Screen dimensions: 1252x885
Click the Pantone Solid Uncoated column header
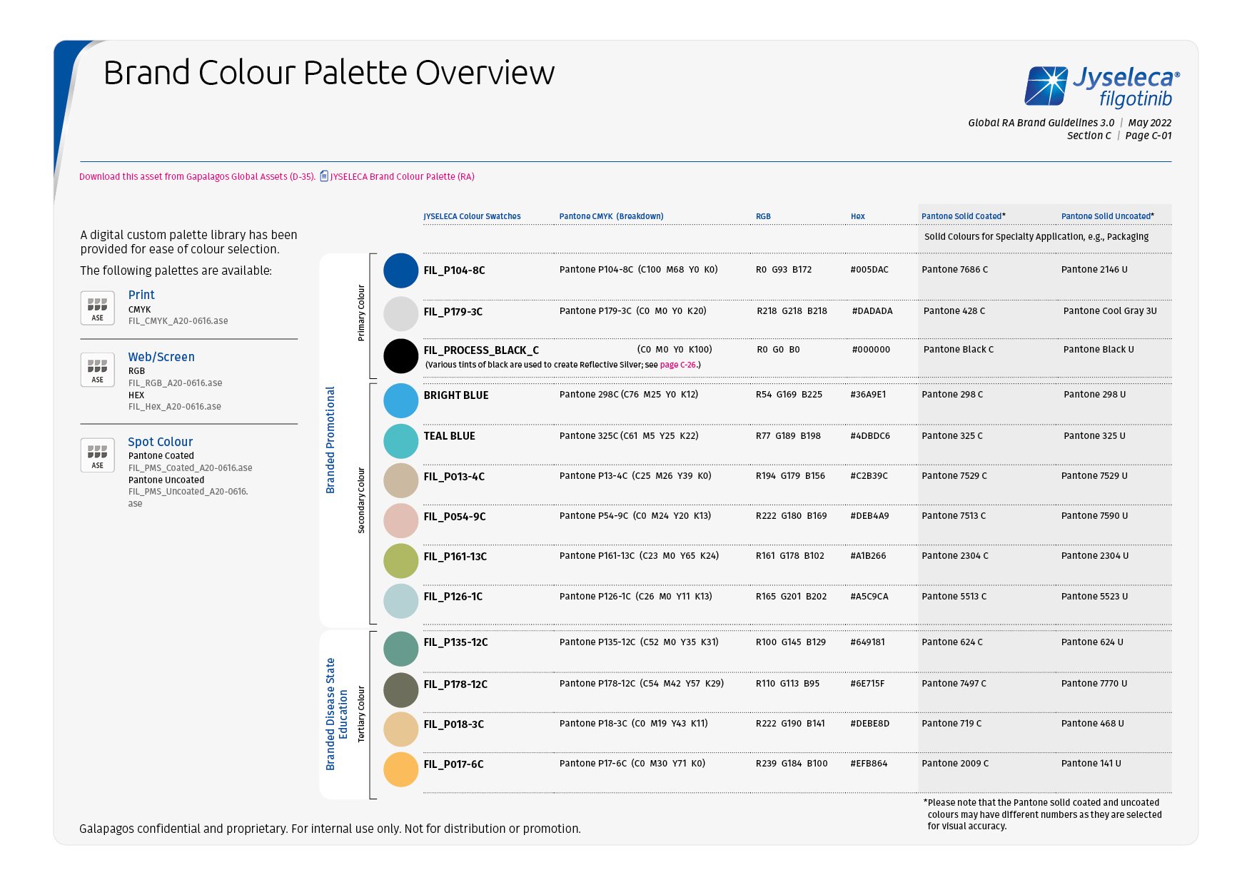[x=1107, y=216]
